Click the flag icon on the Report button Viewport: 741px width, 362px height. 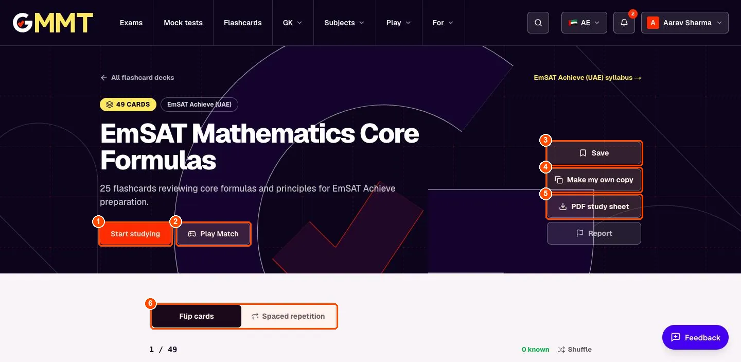(x=579, y=233)
